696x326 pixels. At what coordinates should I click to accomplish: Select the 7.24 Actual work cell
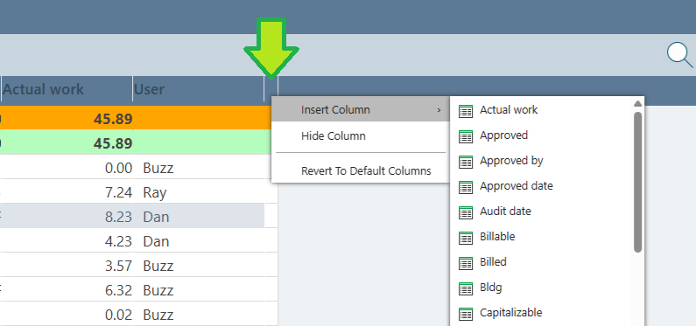pyautogui.click(x=67, y=192)
